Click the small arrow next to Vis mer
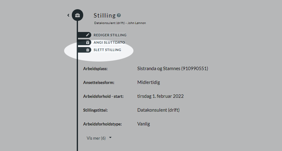282x151 pixels. [x=110, y=138]
